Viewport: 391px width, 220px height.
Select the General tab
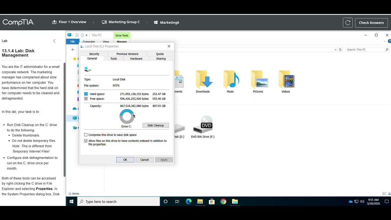(x=92, y=58)
